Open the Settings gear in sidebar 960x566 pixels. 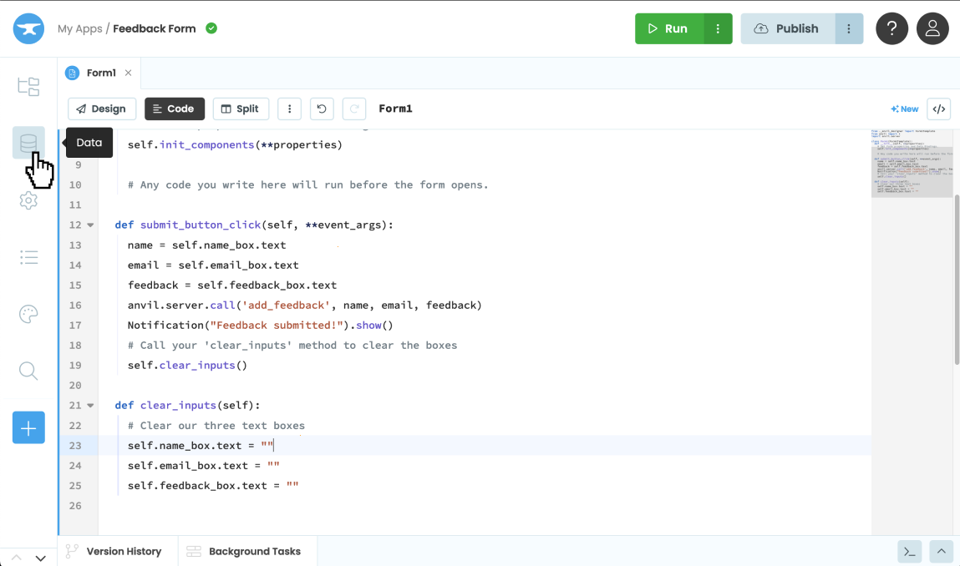[x=28, y=200]
